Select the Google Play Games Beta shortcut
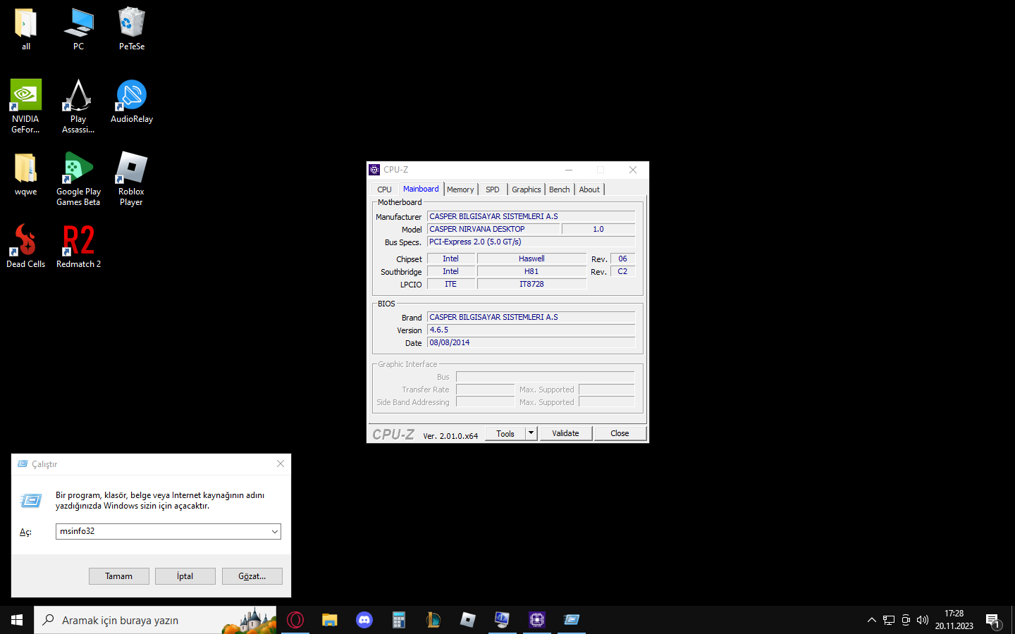 pyautogui.click(x=78, y=179)
